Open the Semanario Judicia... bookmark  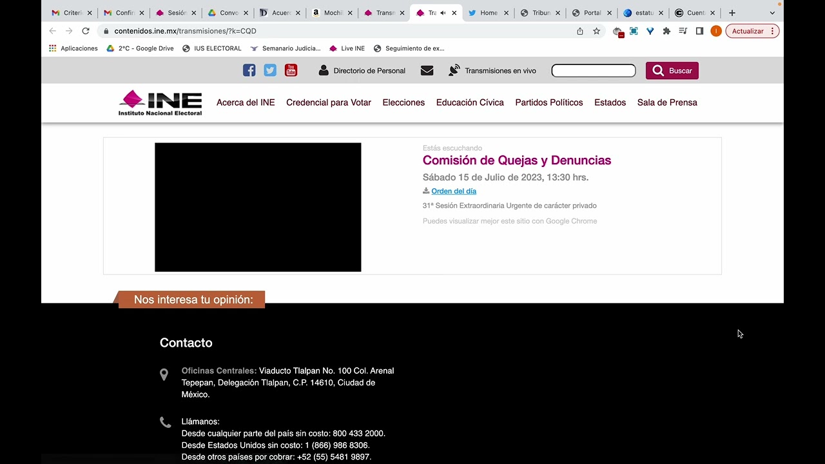pyautogui.click(x=286, y=48)
